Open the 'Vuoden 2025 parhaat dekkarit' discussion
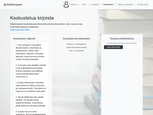Screen dimensions: 153x115 76,47
